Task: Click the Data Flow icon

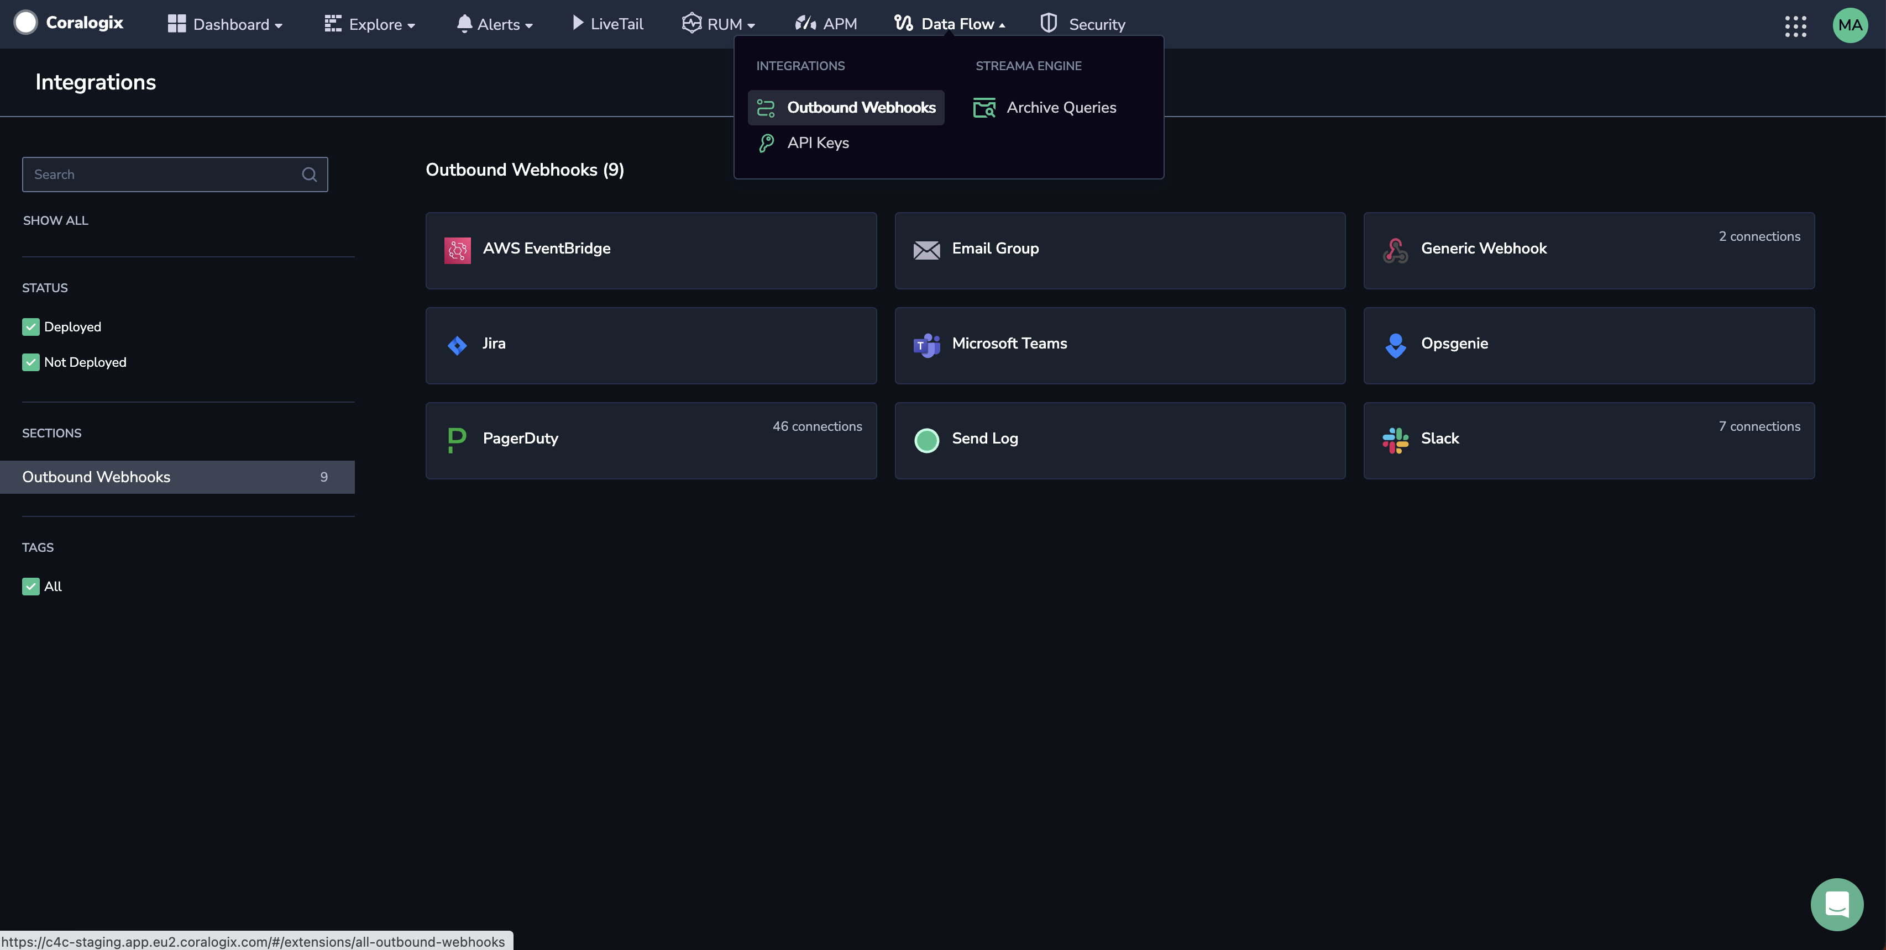Action: (903, 23)
